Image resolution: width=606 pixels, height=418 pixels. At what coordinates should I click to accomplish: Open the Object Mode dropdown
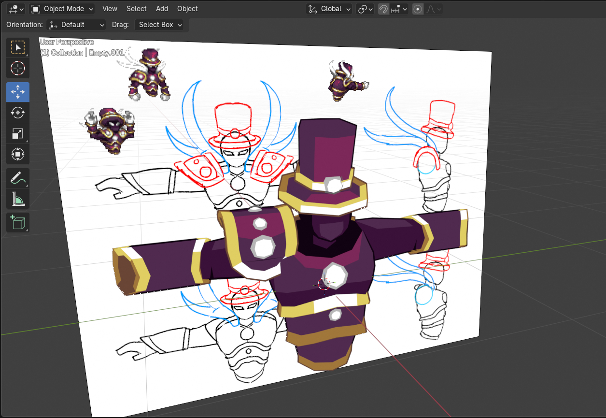point(62,9)
